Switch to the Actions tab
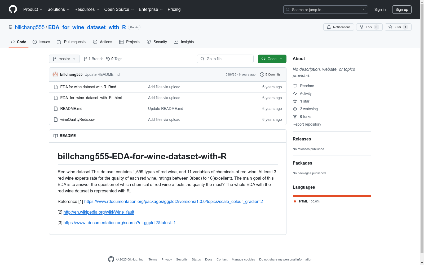 [103, 42]
